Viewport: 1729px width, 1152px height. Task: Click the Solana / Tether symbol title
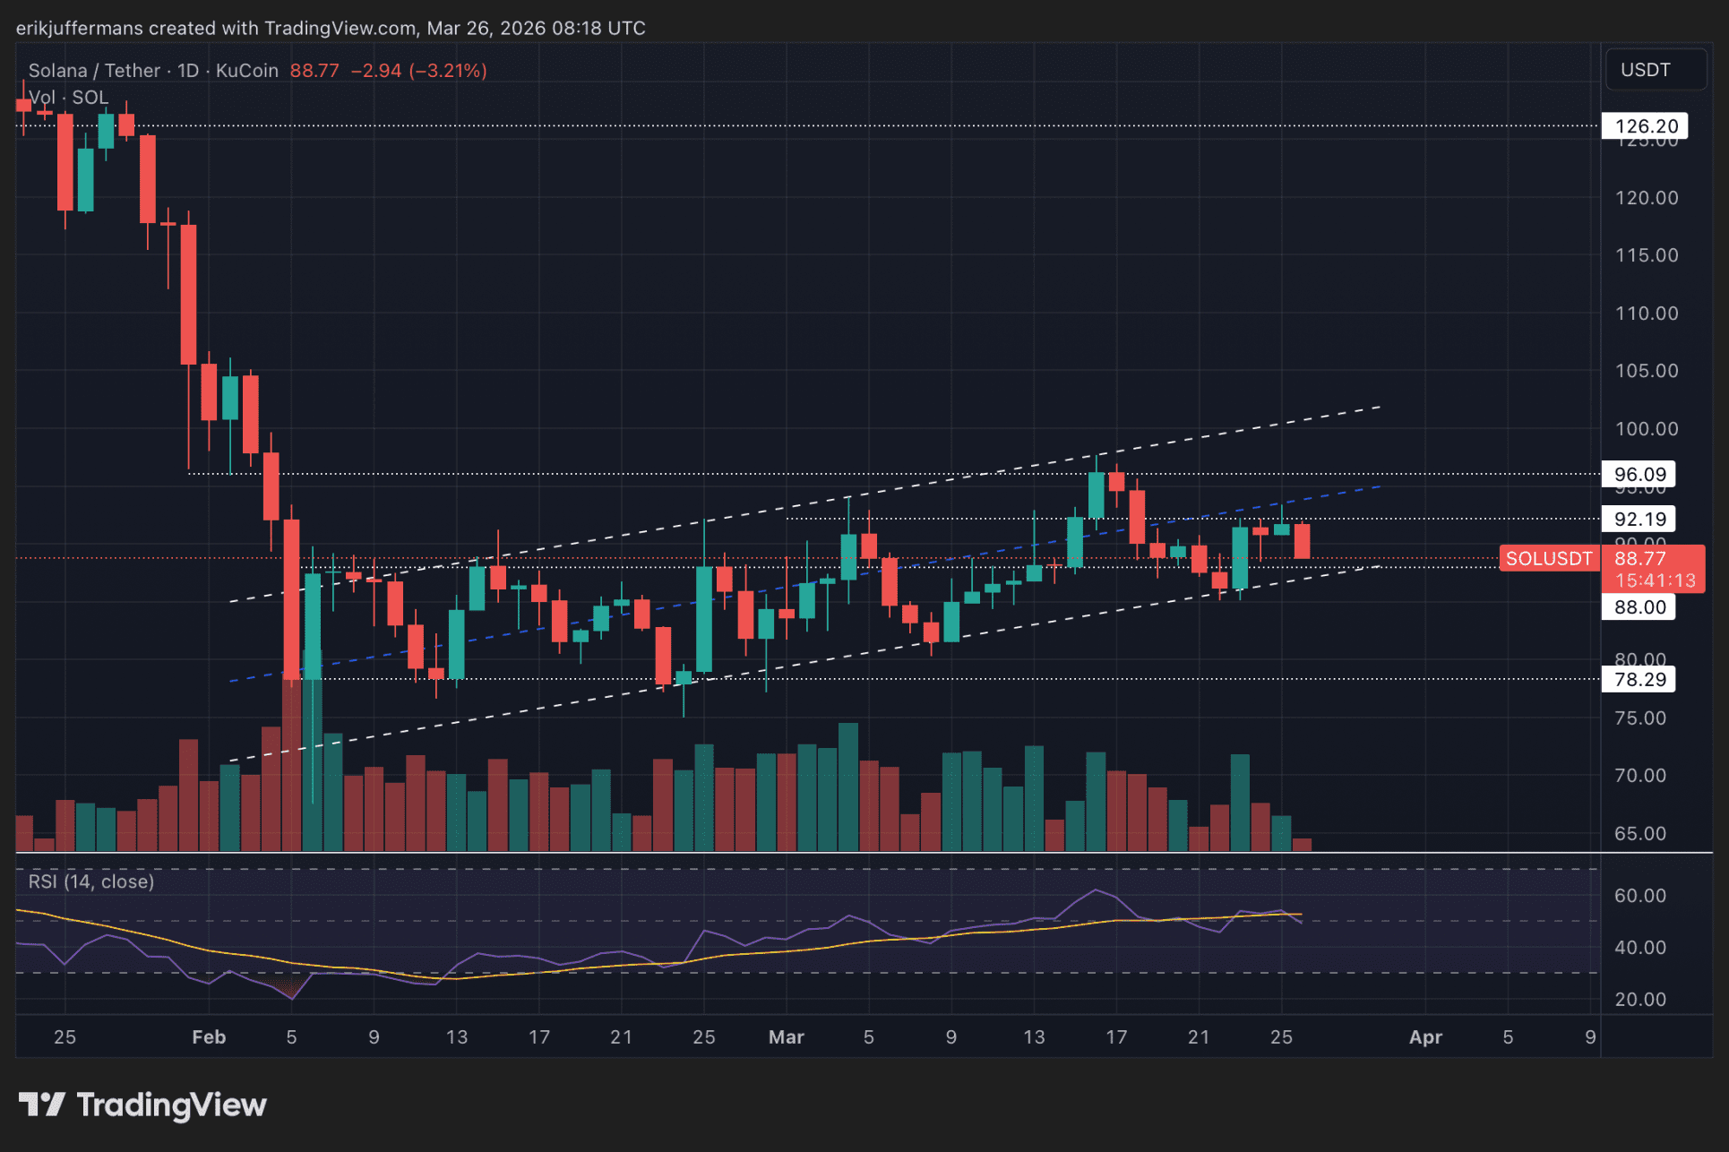click(x=93, y=71)
